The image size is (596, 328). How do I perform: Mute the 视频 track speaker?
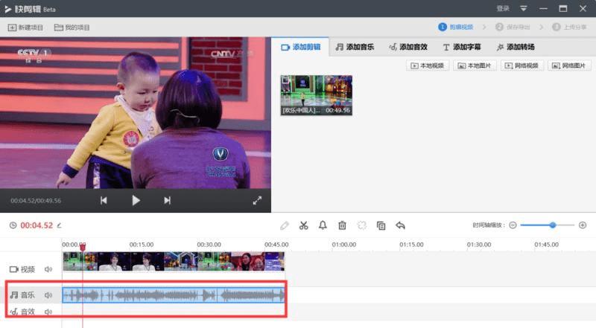pyautogui.click(x=48, y=269)
